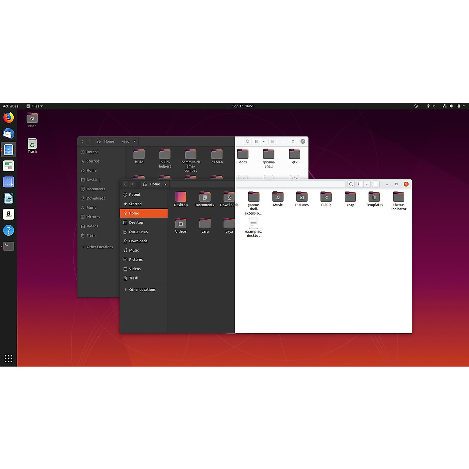469x469 pixels.
Task: Open view options dropdown in front window
Action: (x=367, y=184)
